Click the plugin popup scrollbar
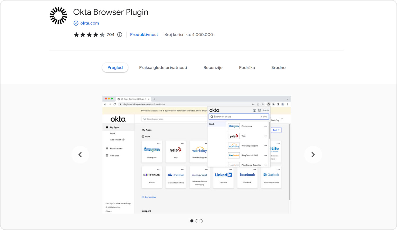Screen dimensions: 397x230 click(x=269, y=130)
